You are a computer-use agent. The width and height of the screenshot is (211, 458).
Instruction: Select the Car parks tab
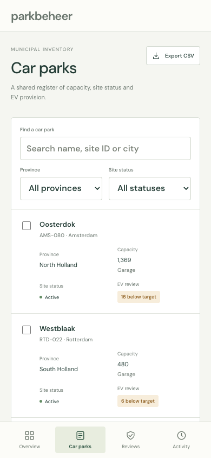pos(80,440)
